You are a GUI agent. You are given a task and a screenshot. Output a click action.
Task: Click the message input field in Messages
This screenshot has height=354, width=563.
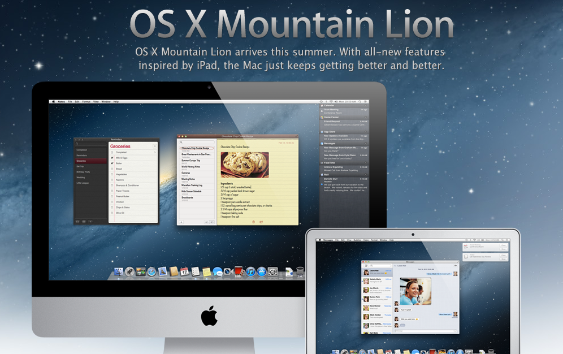pyautogui.click(x=426, y=331)
